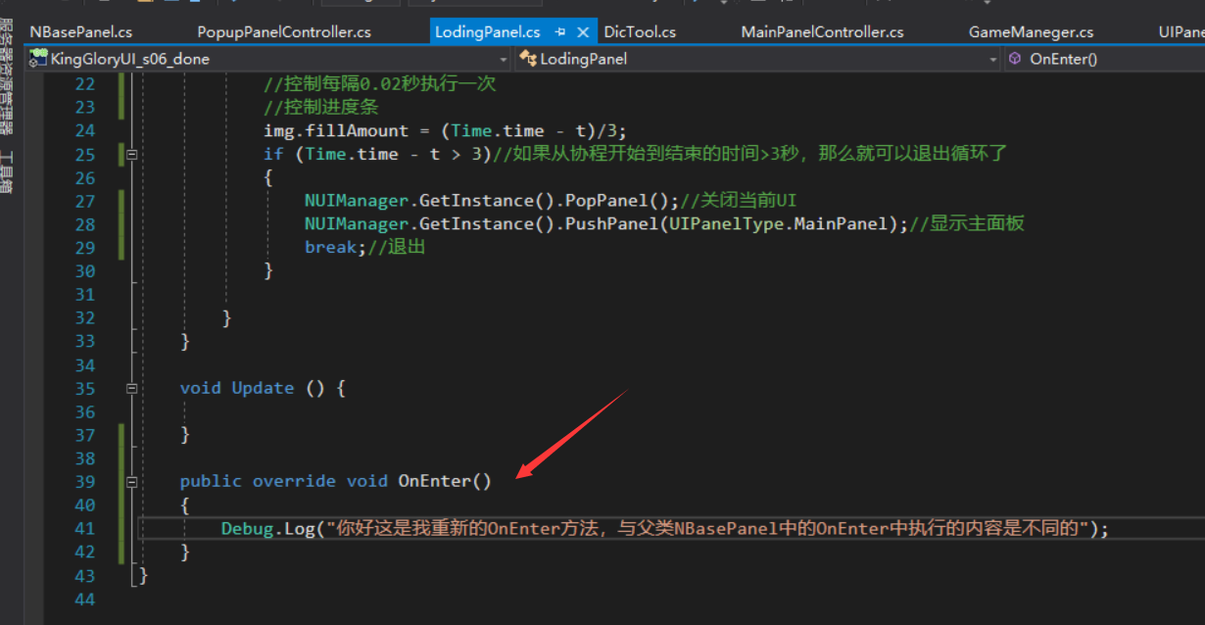
Task: Open the LodingPanel class navigation dropdown
Action: (x=993, y=59)
